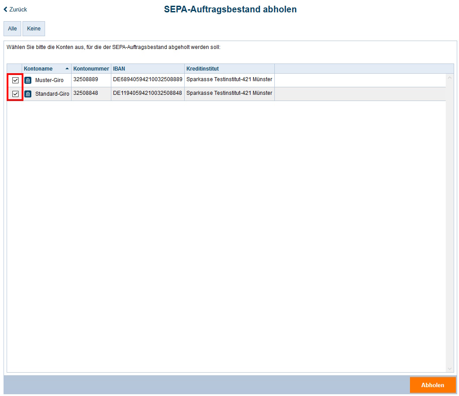Click the Keine button to deselect all

tap(34, 28)
